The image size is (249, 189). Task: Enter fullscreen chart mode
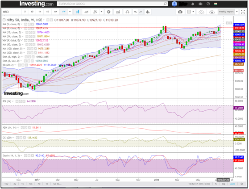(x=243, y=12)
